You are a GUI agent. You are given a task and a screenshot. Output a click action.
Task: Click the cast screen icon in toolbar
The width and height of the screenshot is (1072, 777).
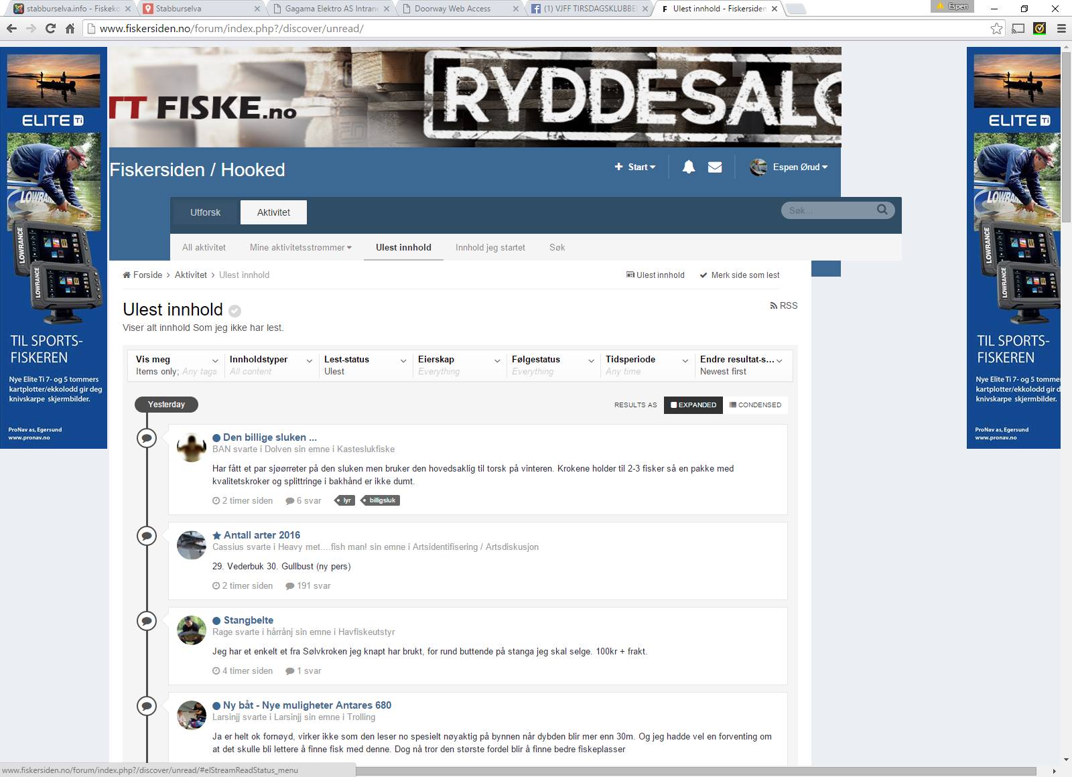[x=1018, y=29]
